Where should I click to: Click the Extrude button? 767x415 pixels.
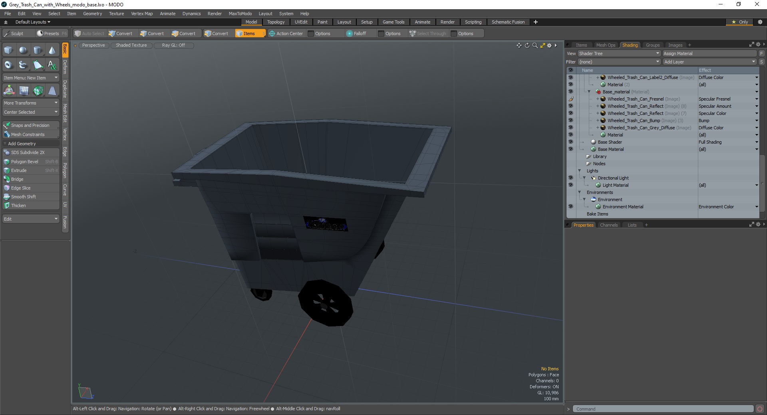31,170
